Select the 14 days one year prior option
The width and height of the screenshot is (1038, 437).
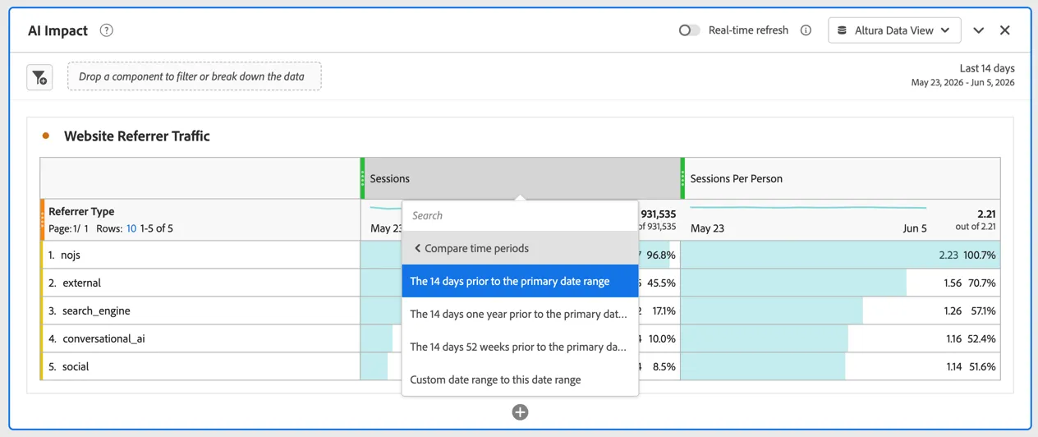520,314
